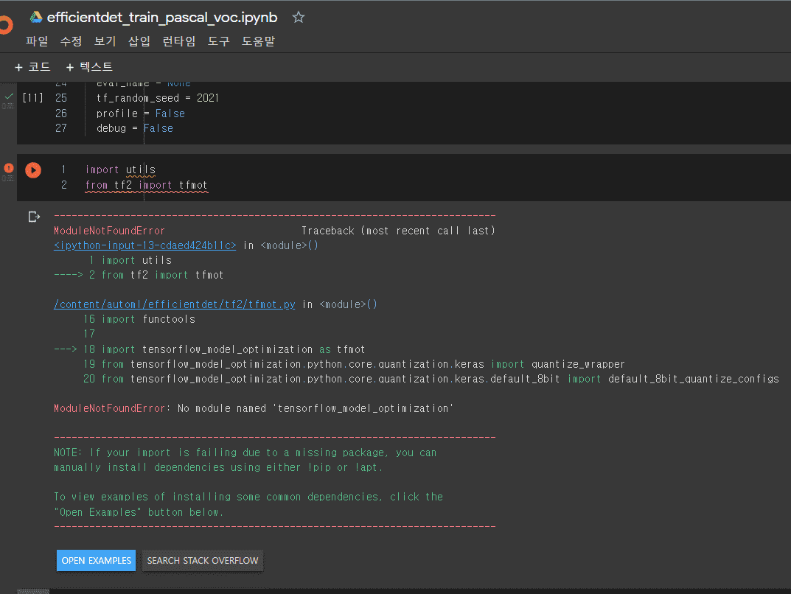
Task: Click the green checkmark for cell 11
Action: point(9,96)
